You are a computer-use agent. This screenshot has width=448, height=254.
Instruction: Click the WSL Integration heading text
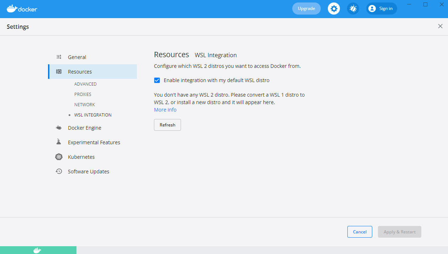click(216, 55)
